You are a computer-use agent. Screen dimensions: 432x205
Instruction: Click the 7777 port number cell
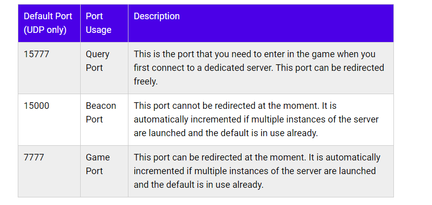(34, 157)
